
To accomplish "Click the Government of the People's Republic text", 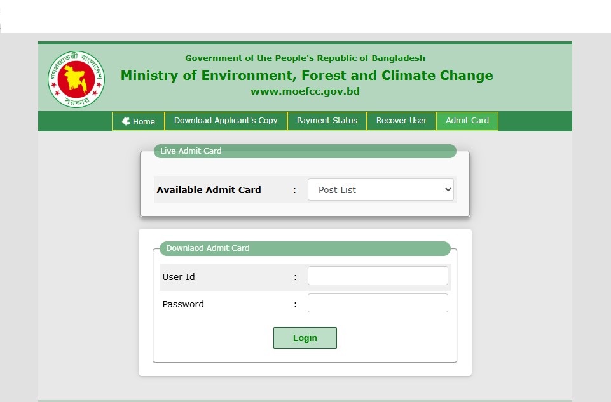I will pos(305,58).
